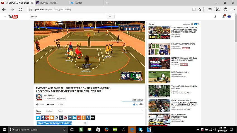Viewport: 237px width, 133px height.
Task: Click the Subscribed button
Action: [50, 99]
